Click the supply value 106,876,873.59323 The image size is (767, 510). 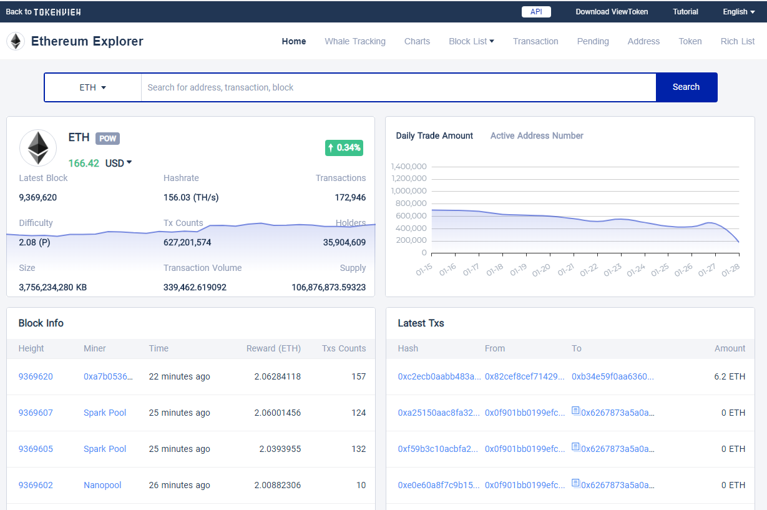point(329,287)
